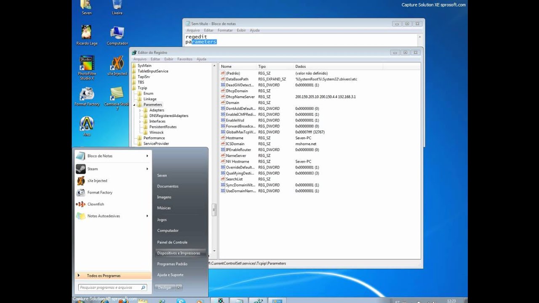Launch Steam from the Start menu
This screenshot has height=303, width=539.
[x=113, y=169]
